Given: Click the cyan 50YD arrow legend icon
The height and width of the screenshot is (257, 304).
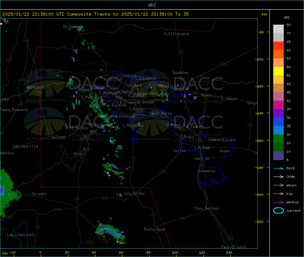Looking at the screenshot, I should [278, 168].
